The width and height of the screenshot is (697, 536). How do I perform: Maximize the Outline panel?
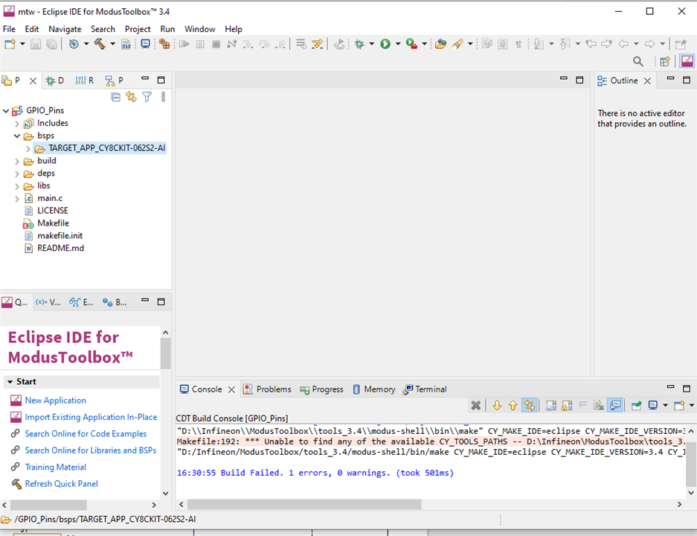687,80
